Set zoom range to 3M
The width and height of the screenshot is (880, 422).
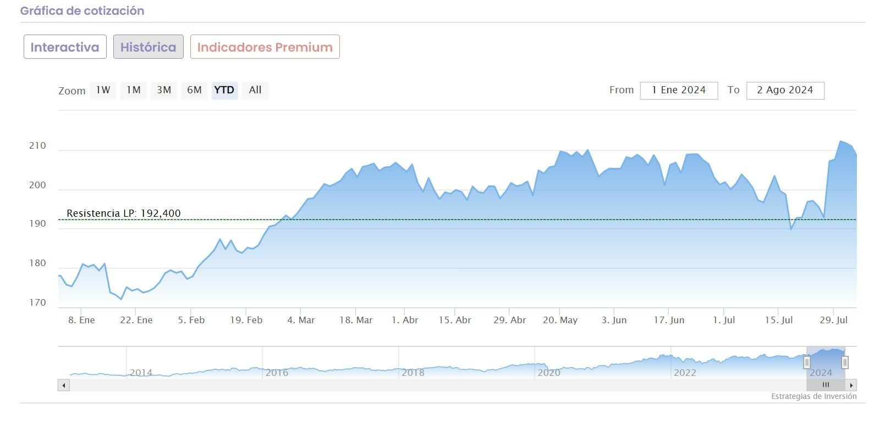click(x=164, y=90)
